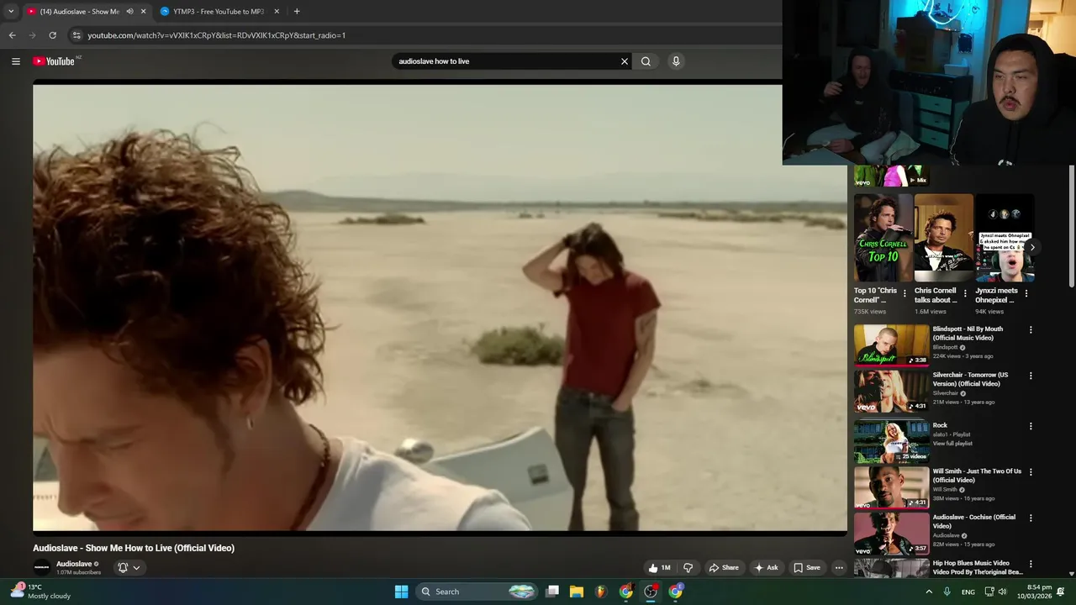Image resolution: width=1076 pixels, height=605 pixels.
Task: Show hidden system tray icons chevron
Action: [929, 592]
